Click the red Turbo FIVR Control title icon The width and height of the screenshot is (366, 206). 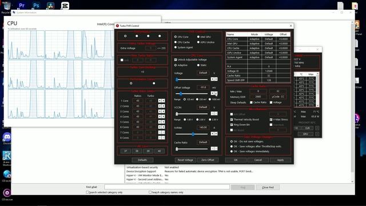click(x=117, y=26)
